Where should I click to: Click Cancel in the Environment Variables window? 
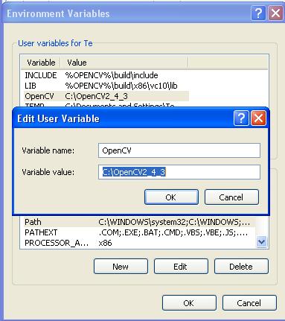pos(249,302)
